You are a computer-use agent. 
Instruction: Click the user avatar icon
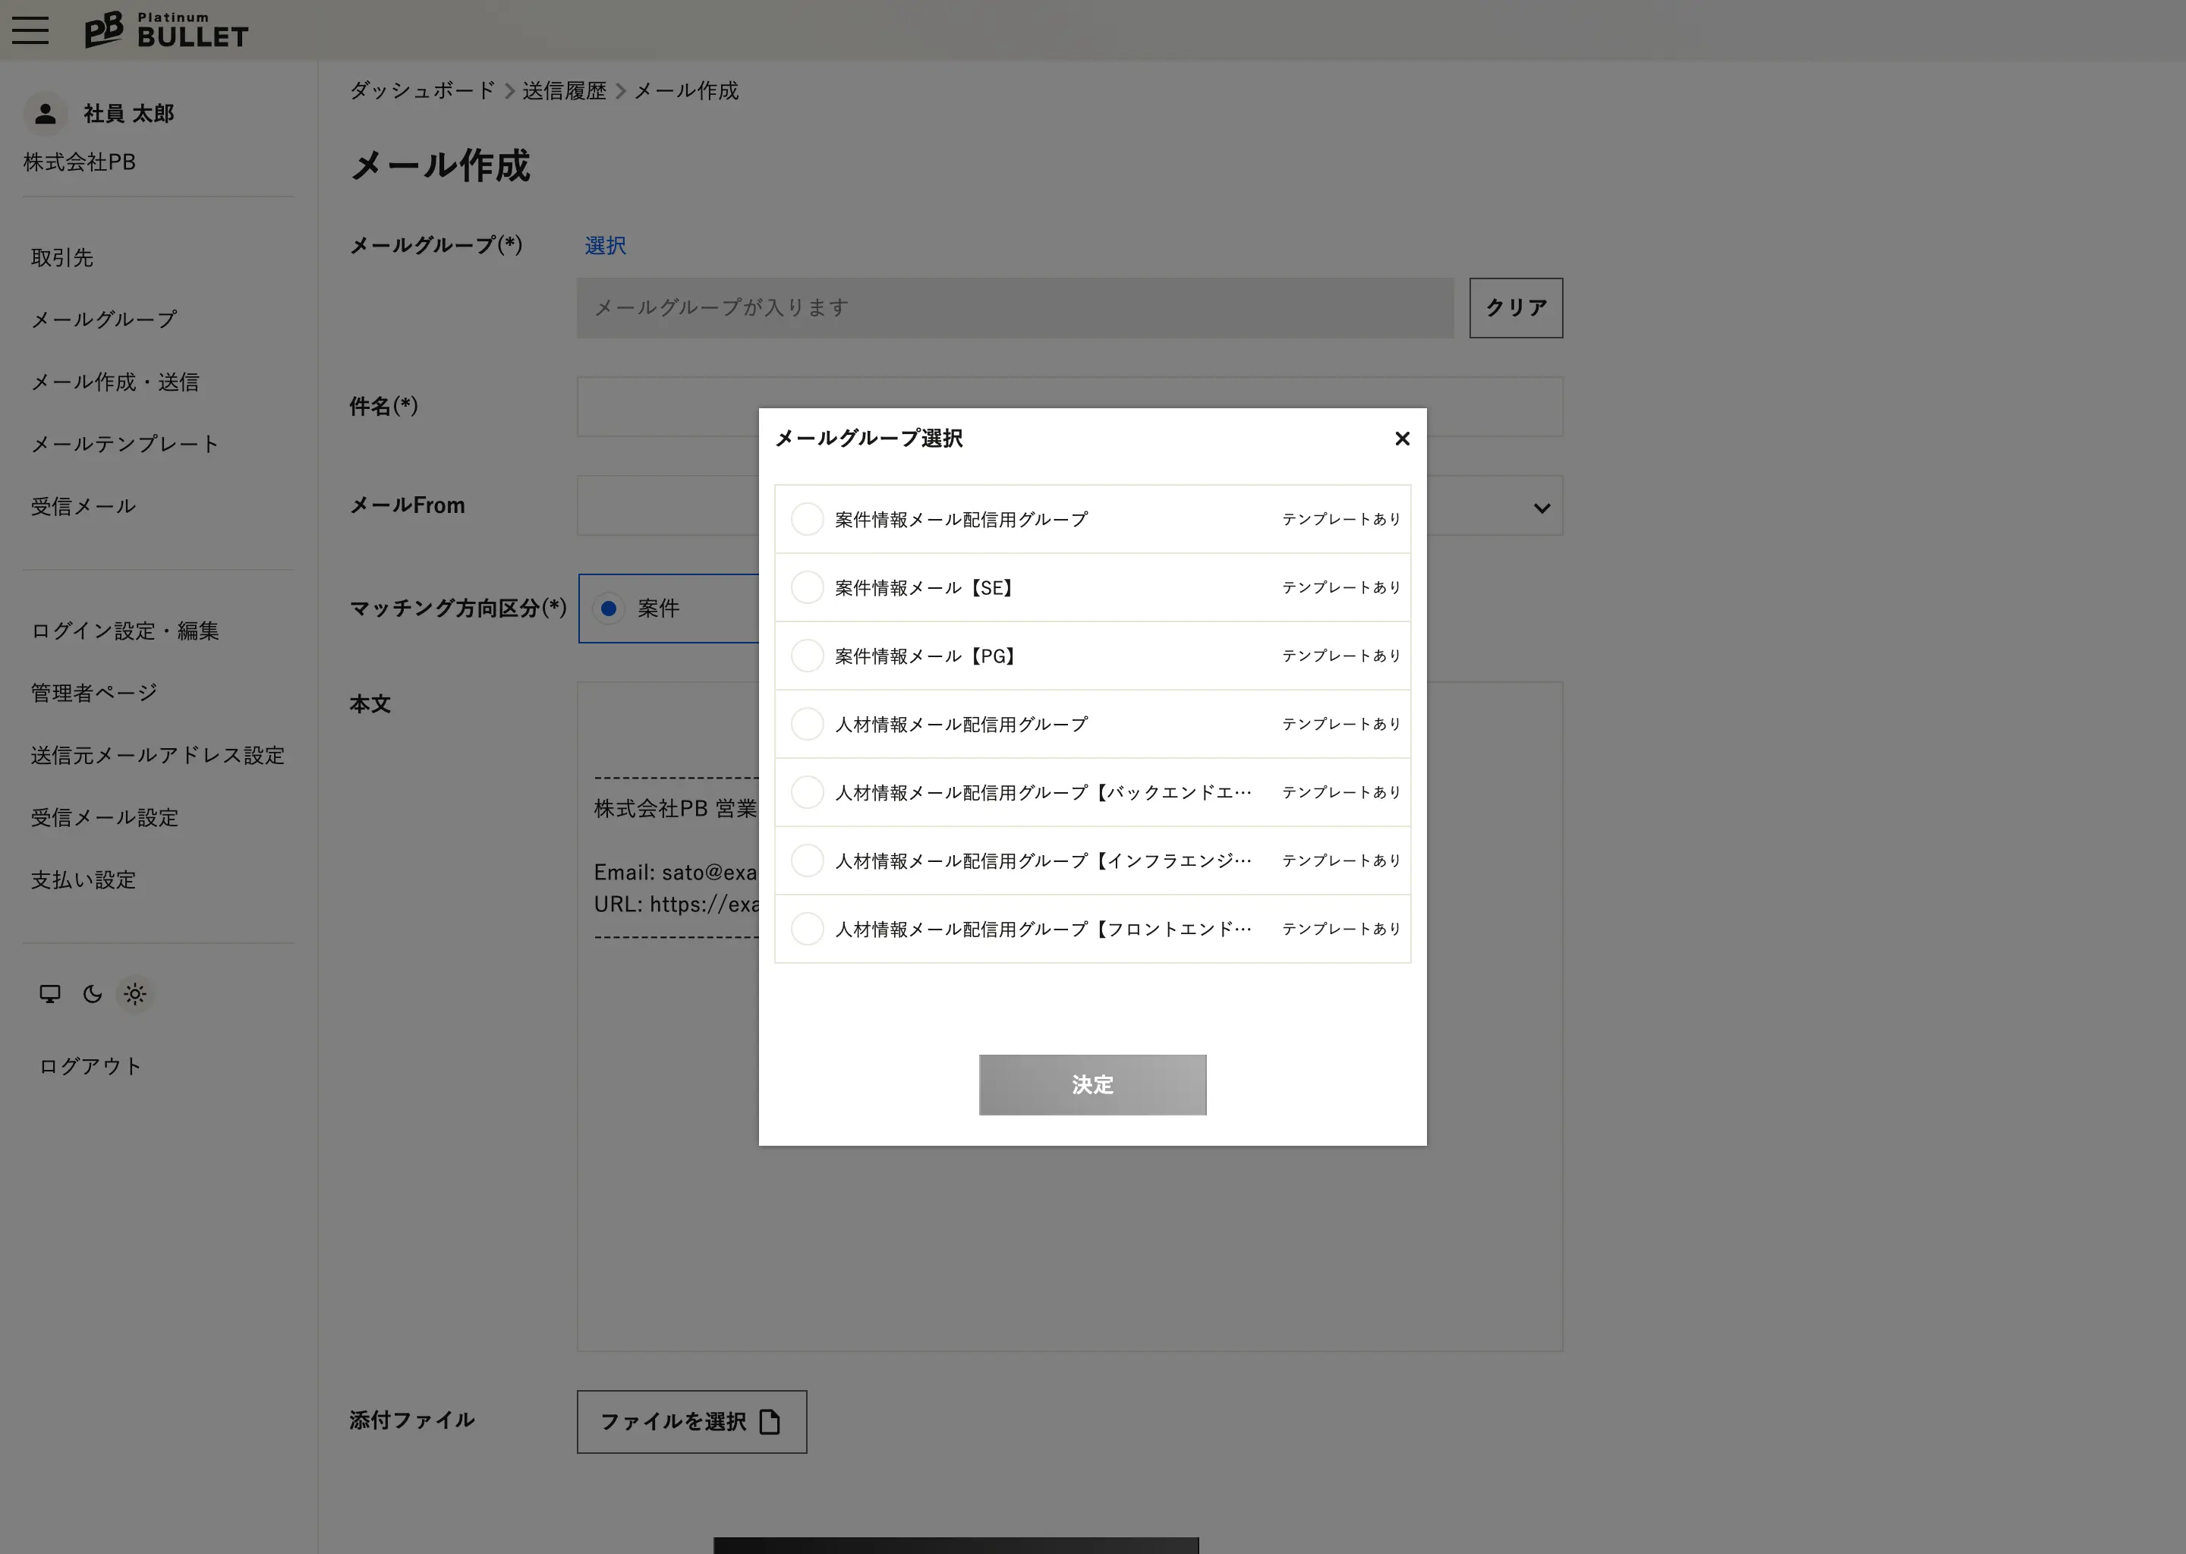pos(44,114)
